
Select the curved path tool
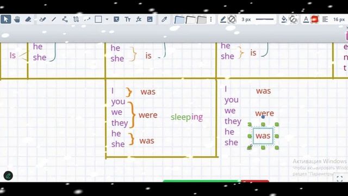pos(76,20)
